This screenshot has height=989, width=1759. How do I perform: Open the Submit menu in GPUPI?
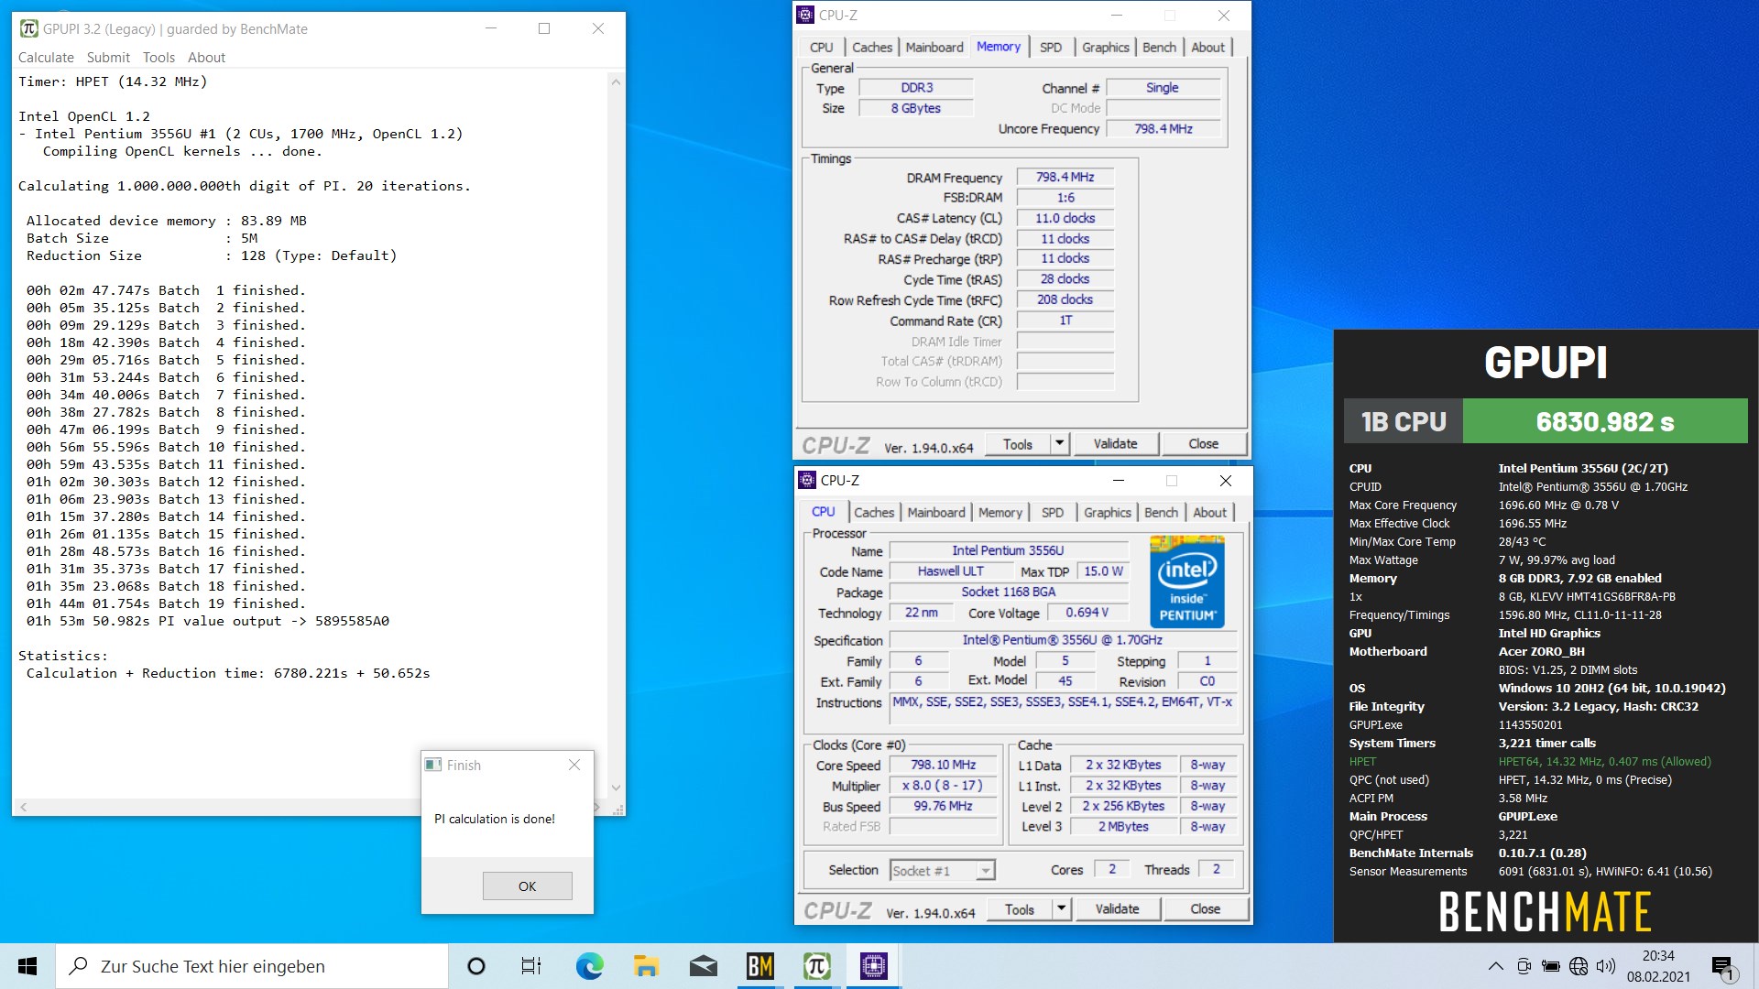(x=108, y=57)
